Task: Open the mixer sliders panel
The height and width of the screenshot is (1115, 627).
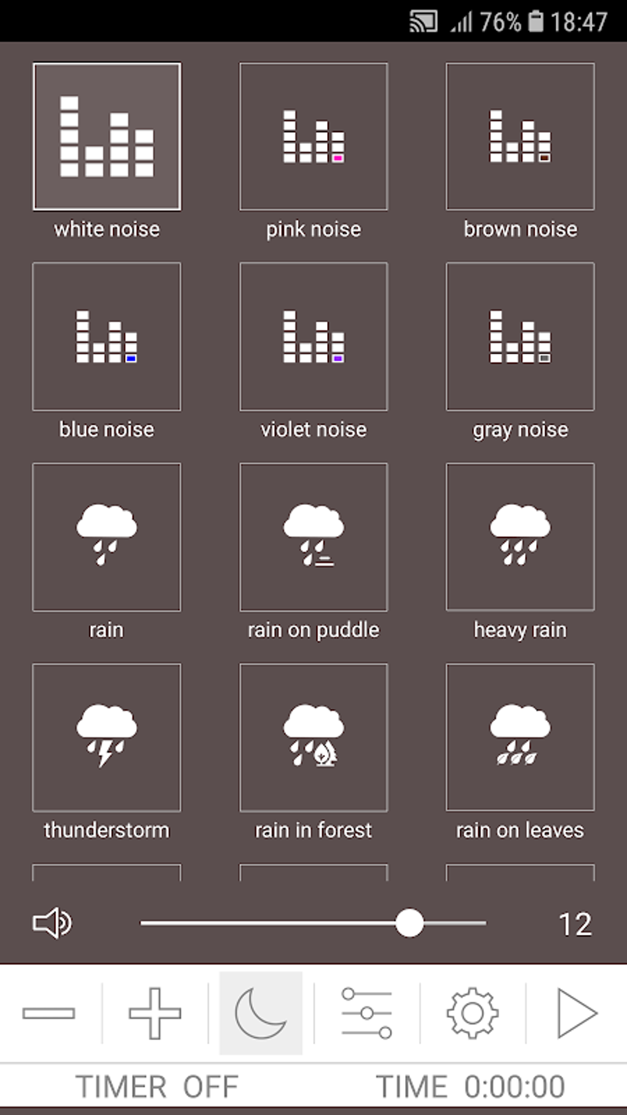Action: pyautogui.click(x=366, y=1015)
